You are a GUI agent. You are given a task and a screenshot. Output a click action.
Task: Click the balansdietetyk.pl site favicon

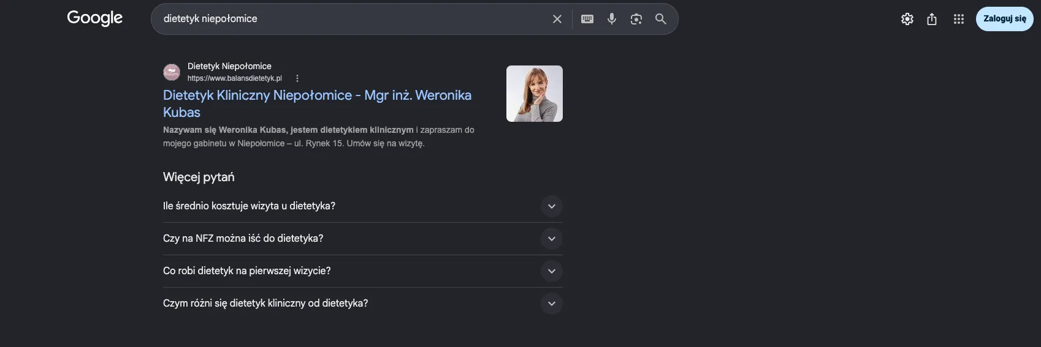point(172,72)
